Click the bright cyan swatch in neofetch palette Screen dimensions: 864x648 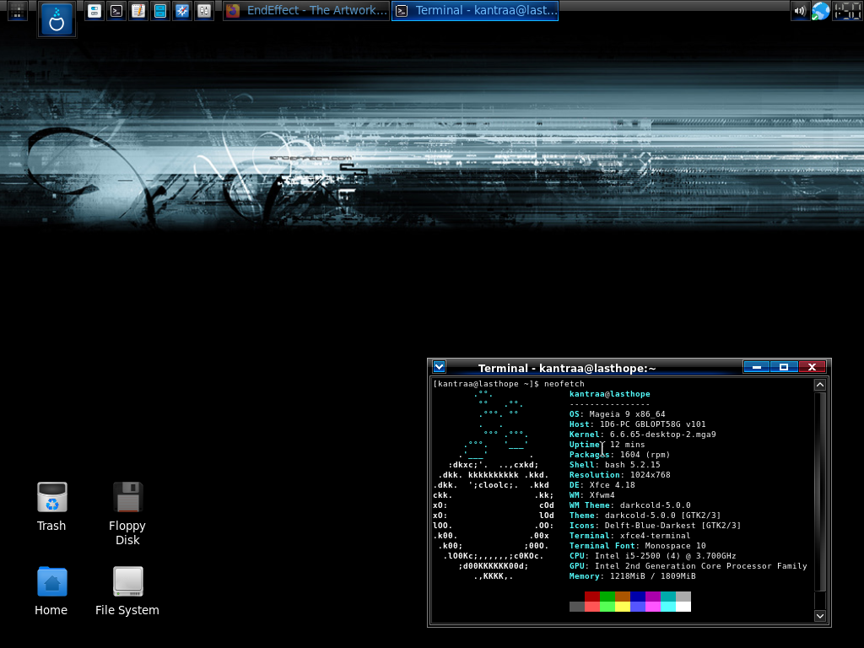click(668, 606)
